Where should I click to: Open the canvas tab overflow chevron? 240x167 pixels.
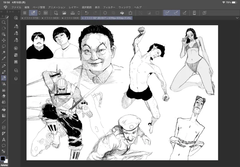point(237,18)
